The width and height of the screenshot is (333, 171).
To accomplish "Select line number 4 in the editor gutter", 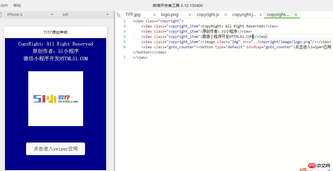I will 125,36.
